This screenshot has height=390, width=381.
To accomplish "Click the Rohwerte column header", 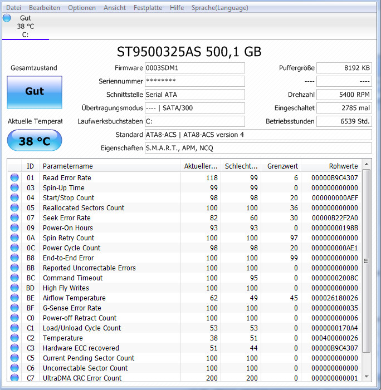I will [331, 166].
